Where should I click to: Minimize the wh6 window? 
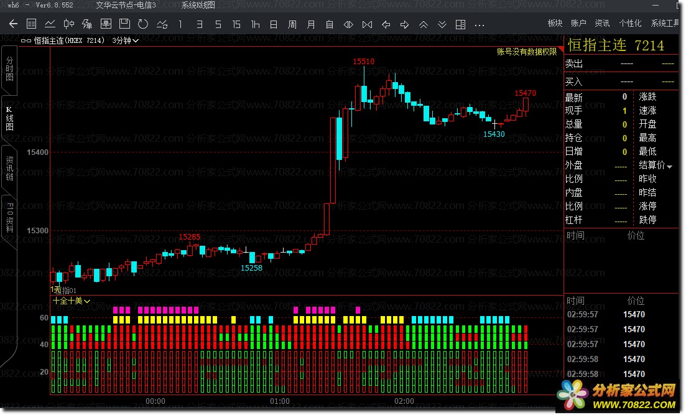click(656, 5)
